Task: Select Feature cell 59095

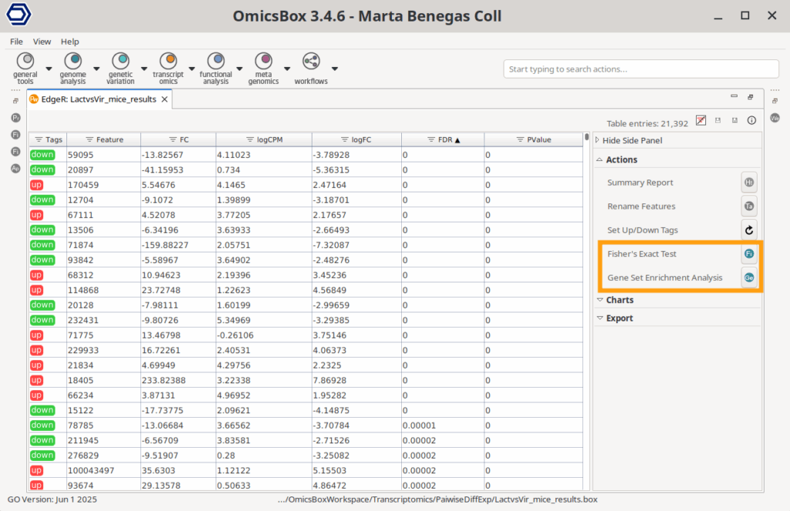Action: [104, 155]
